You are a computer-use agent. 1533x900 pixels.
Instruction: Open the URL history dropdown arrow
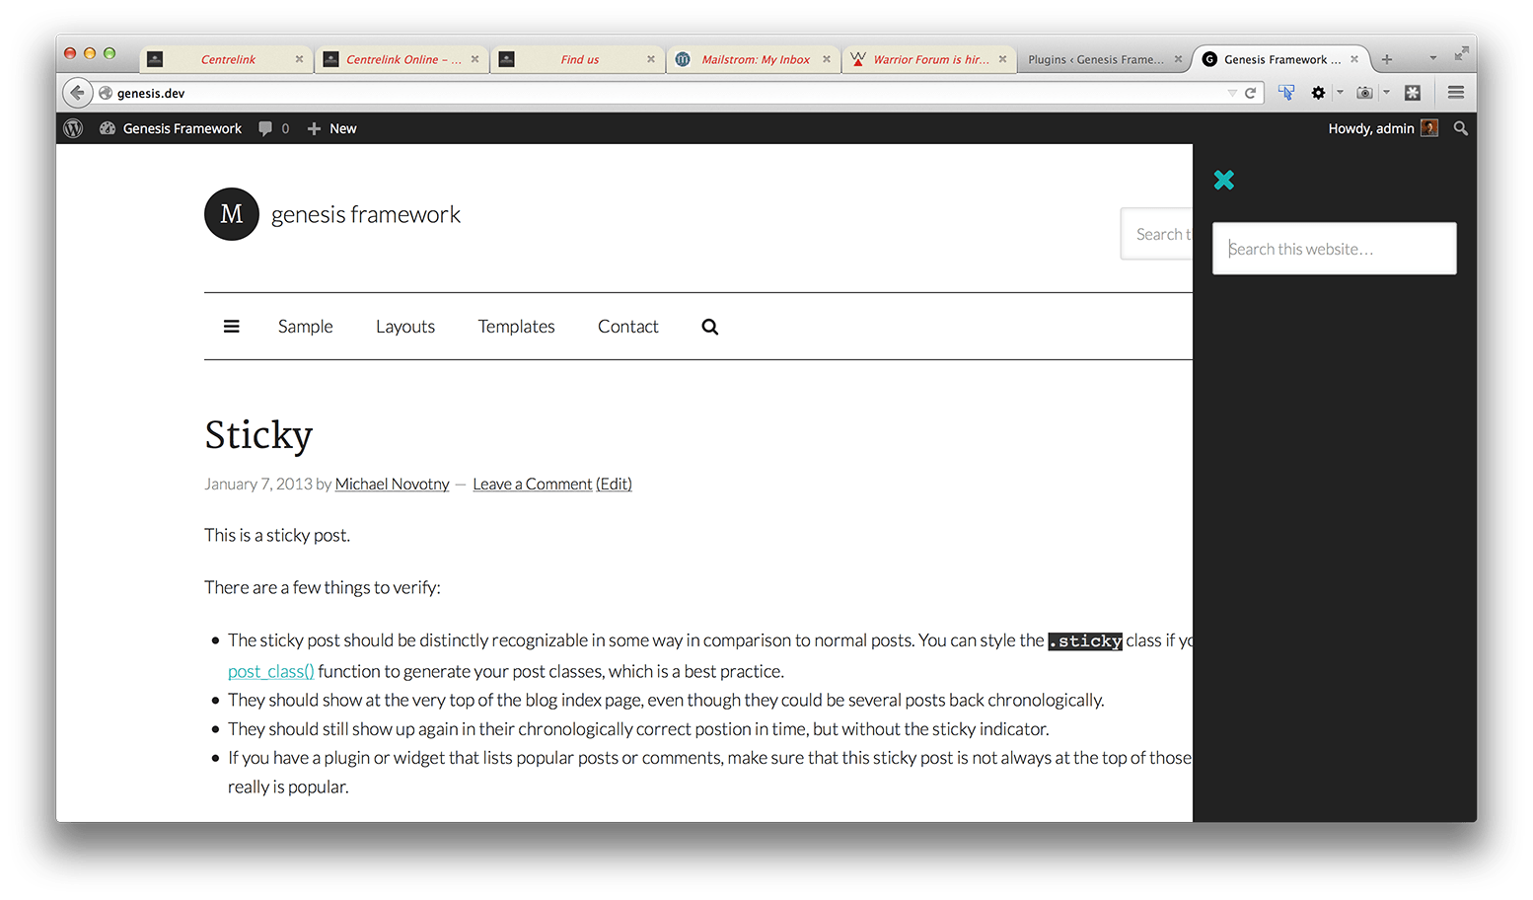[x=1232, y=93]
